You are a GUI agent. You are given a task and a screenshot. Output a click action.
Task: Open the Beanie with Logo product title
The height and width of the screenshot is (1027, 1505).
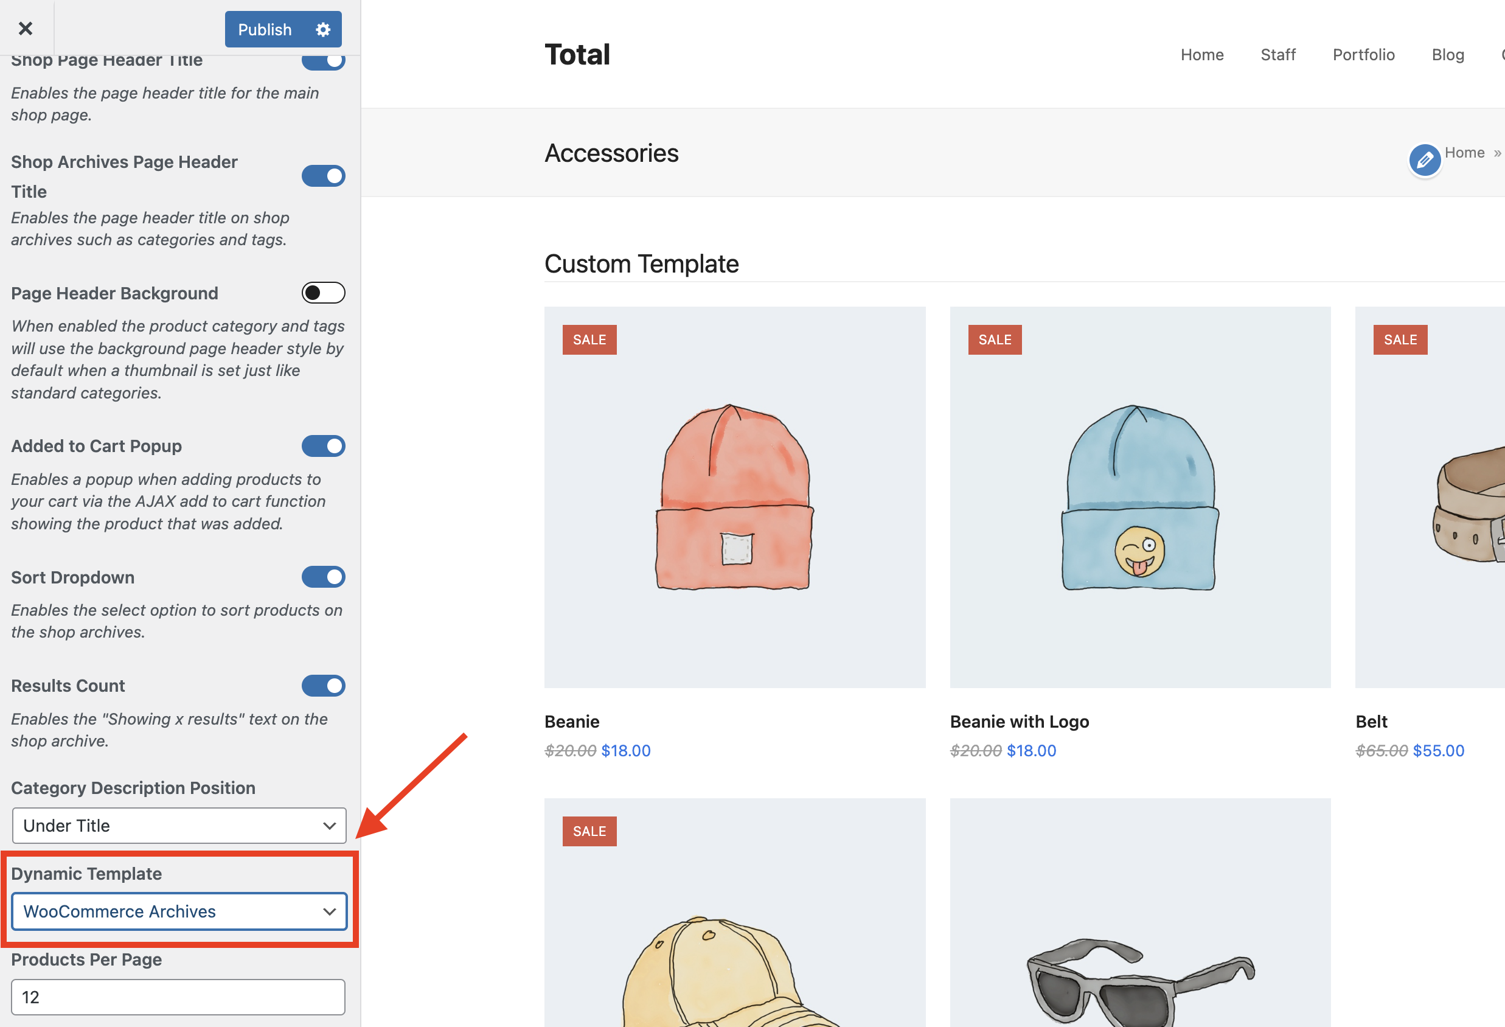[x=1020, y=721]
